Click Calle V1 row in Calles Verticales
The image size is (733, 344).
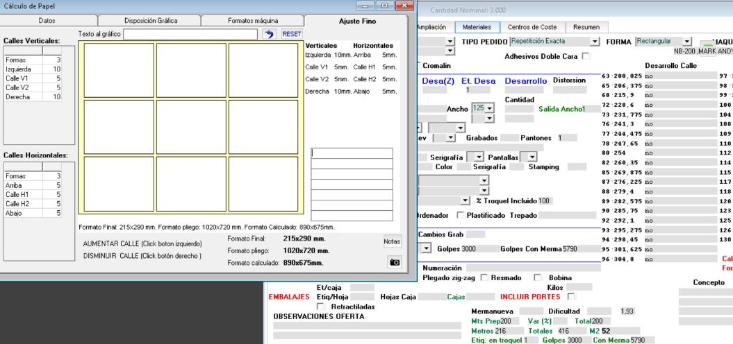point(33,78)
